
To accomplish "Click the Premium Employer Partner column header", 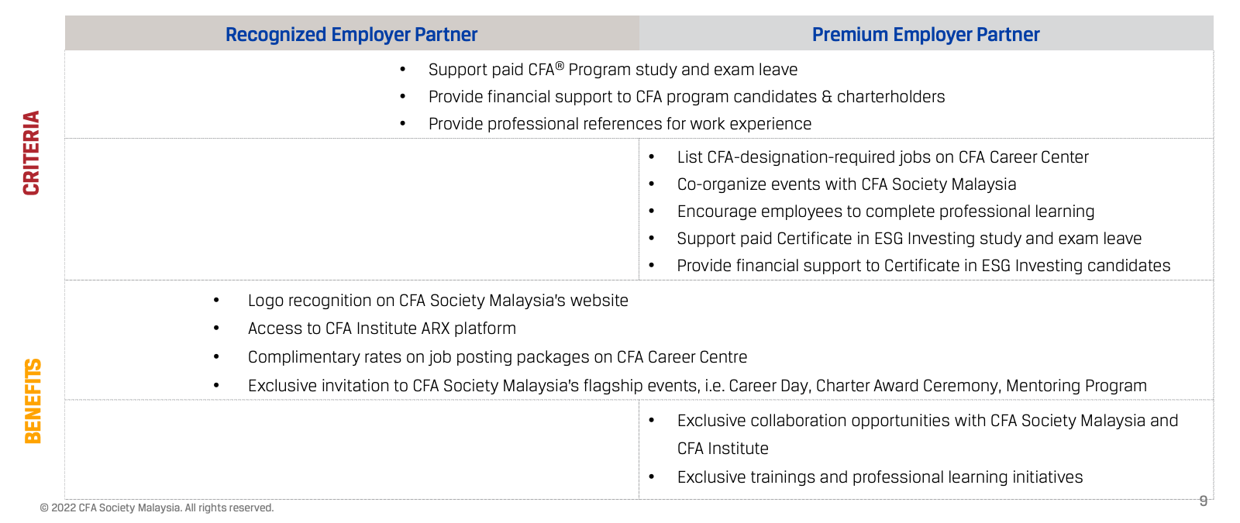I will point(925,35).
